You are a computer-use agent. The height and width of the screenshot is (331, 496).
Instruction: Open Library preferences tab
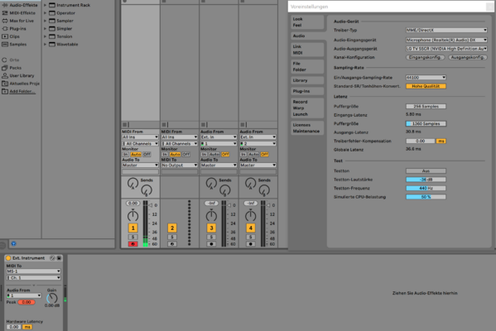[x=307, y=80]
